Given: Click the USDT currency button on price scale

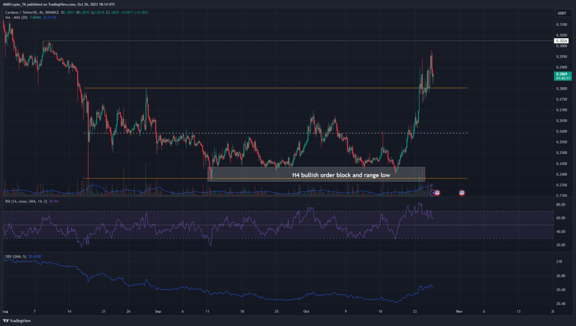Looking at the screenshot, I should point(562,13).
